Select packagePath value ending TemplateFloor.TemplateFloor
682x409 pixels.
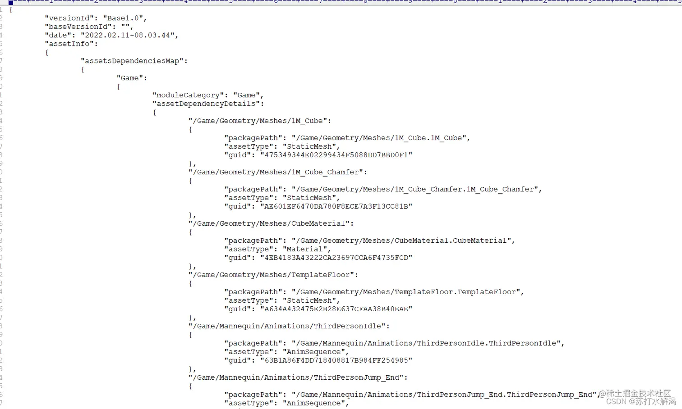click(406, 292)
